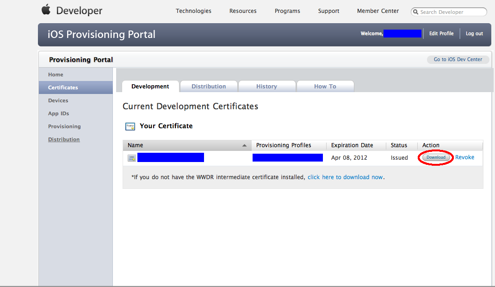Revoke the issued certificate
Viewport: 495px width, 287px height.
tap(464, 157)
